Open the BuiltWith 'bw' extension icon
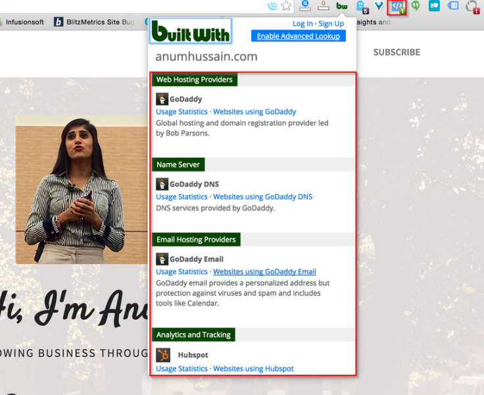 click(x=342, y=6)
